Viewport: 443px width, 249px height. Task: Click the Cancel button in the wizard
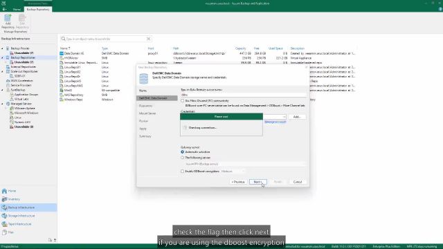click(x=298, y=182)
